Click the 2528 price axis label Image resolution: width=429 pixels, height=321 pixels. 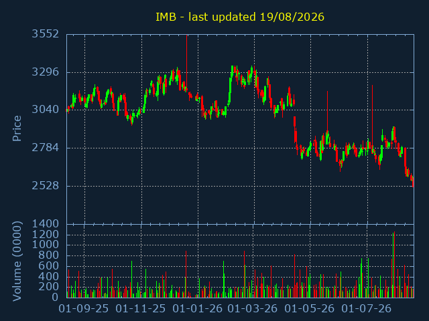coord(46,186)
